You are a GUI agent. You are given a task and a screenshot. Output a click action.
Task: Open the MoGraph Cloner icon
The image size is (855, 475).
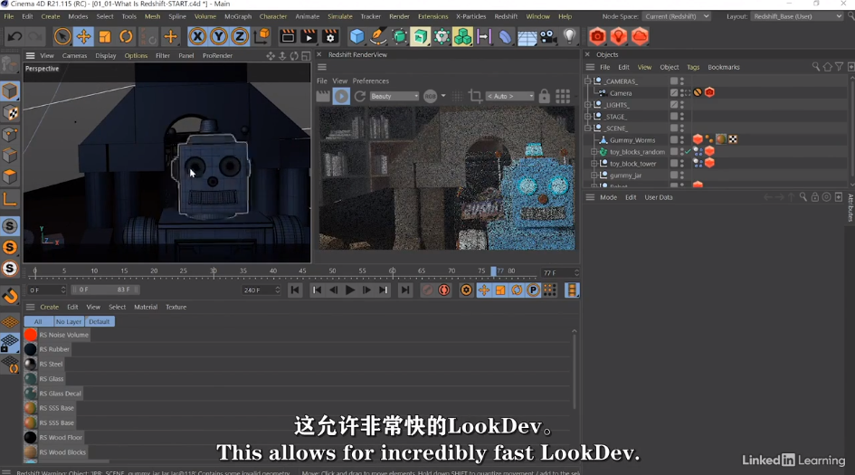click(463, 36)
